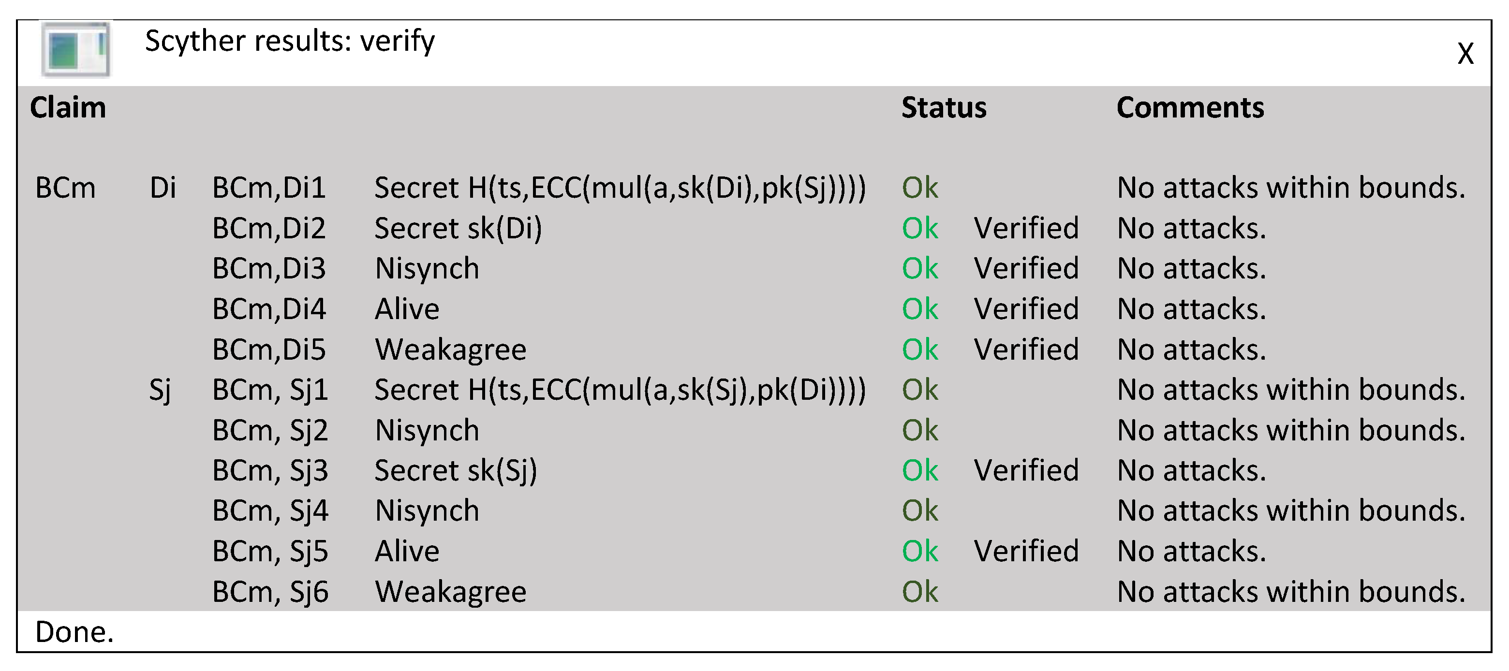Select the BCm, Sj1 claim row
The width and height of the screenshot is (1509, 671).
coord(270,390)
